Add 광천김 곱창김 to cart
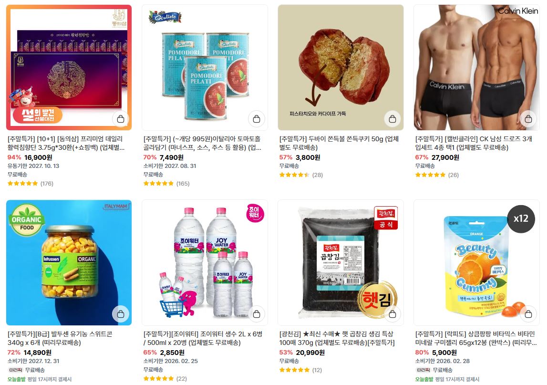This screenshot has width=547, height=385. pos(392,314)
